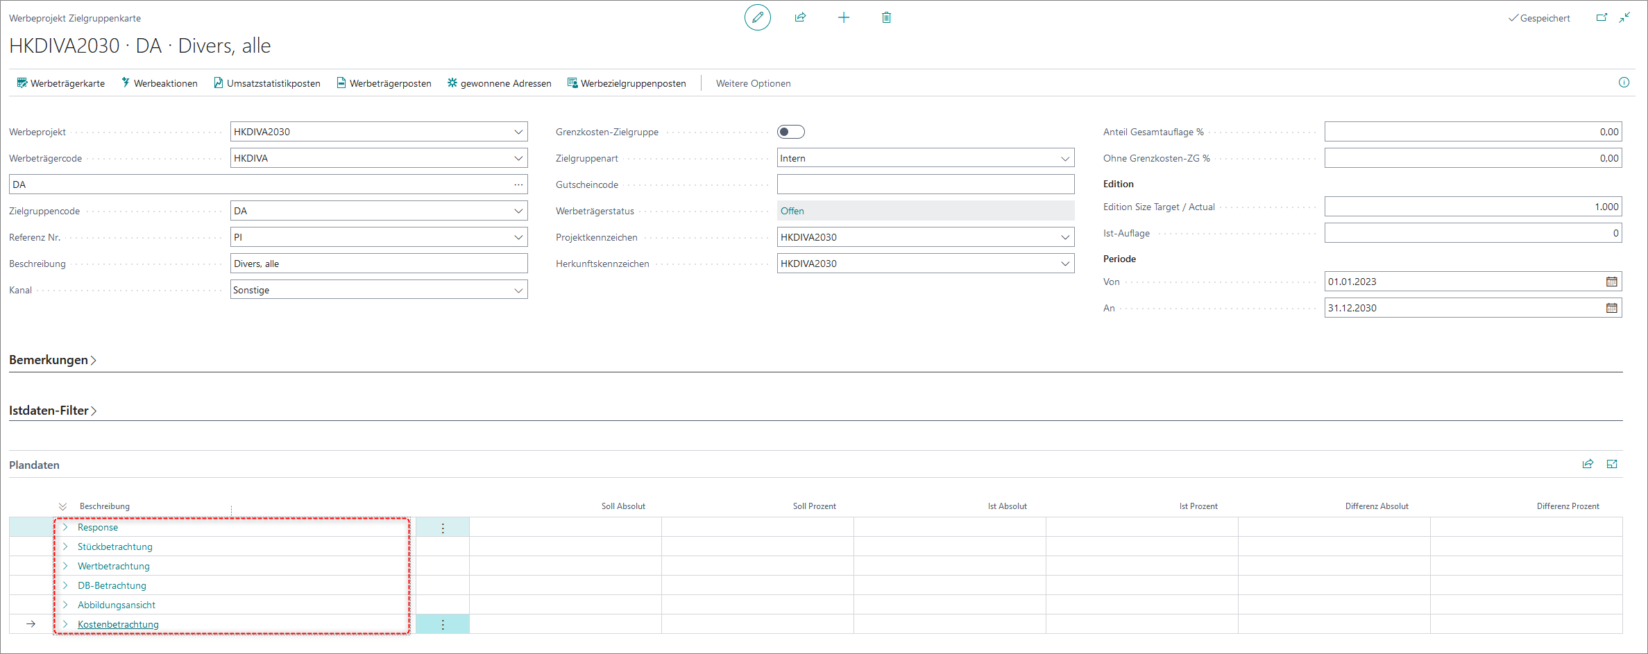Click the Differenz Absolut column header

coord(1377,506)
